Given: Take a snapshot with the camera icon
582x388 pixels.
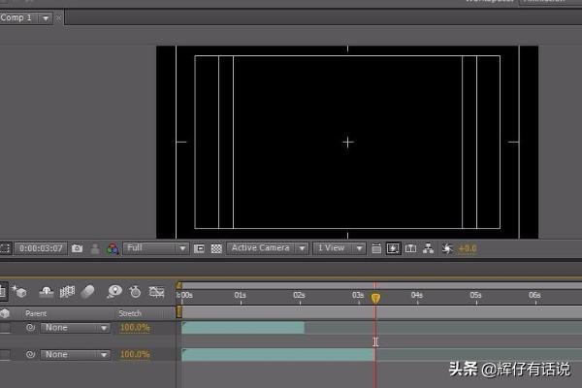Looking at the screenshot, I should (77, 248).
